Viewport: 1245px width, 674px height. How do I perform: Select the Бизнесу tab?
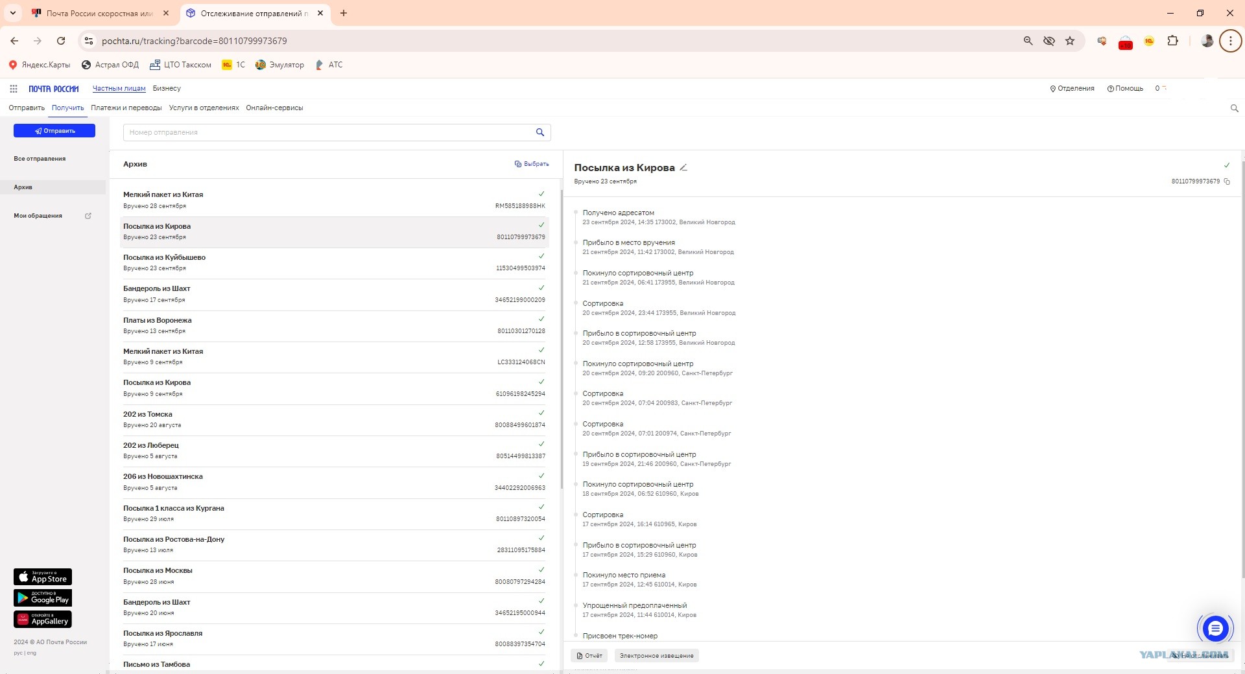(x=167, y=89)
